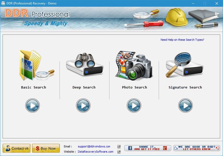Start Basic Search with its play button

(x=33, y=105)
